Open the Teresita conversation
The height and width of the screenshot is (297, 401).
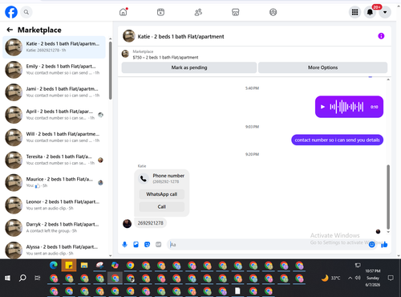click(x=55, y=160)
